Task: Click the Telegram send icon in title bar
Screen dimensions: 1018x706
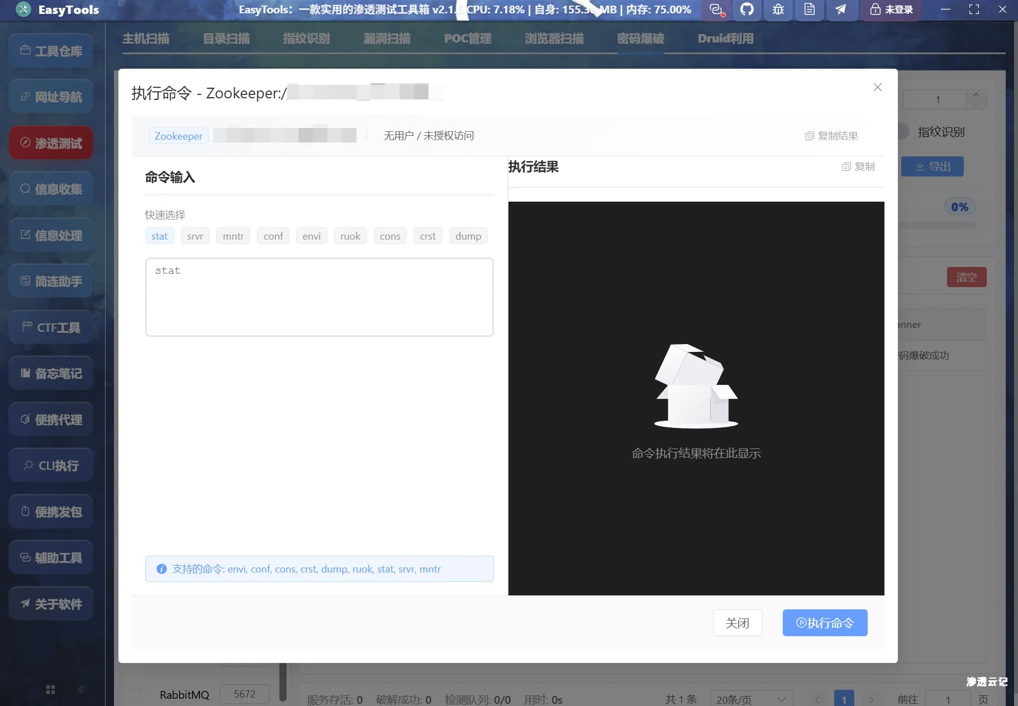Action: coord(842,9)
